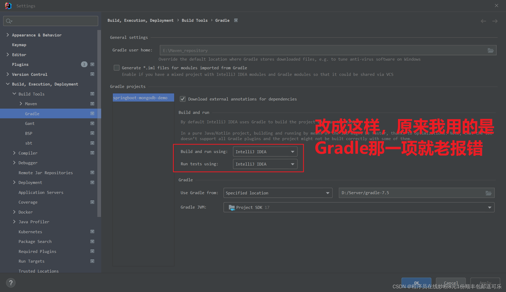Open the Run tests using dropdown
506x292 pixels.
tap(265, 164)
